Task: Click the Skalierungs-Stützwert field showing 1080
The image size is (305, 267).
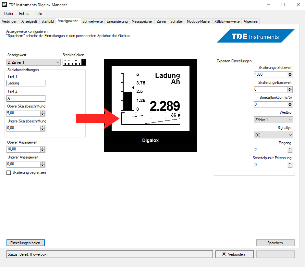Action: 271,74
